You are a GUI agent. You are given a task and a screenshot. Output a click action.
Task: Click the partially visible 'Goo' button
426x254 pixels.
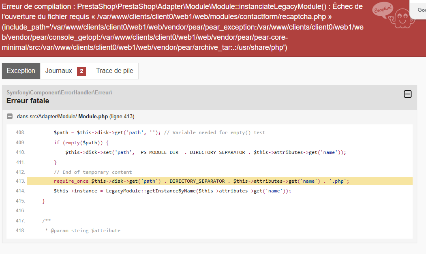418,10
